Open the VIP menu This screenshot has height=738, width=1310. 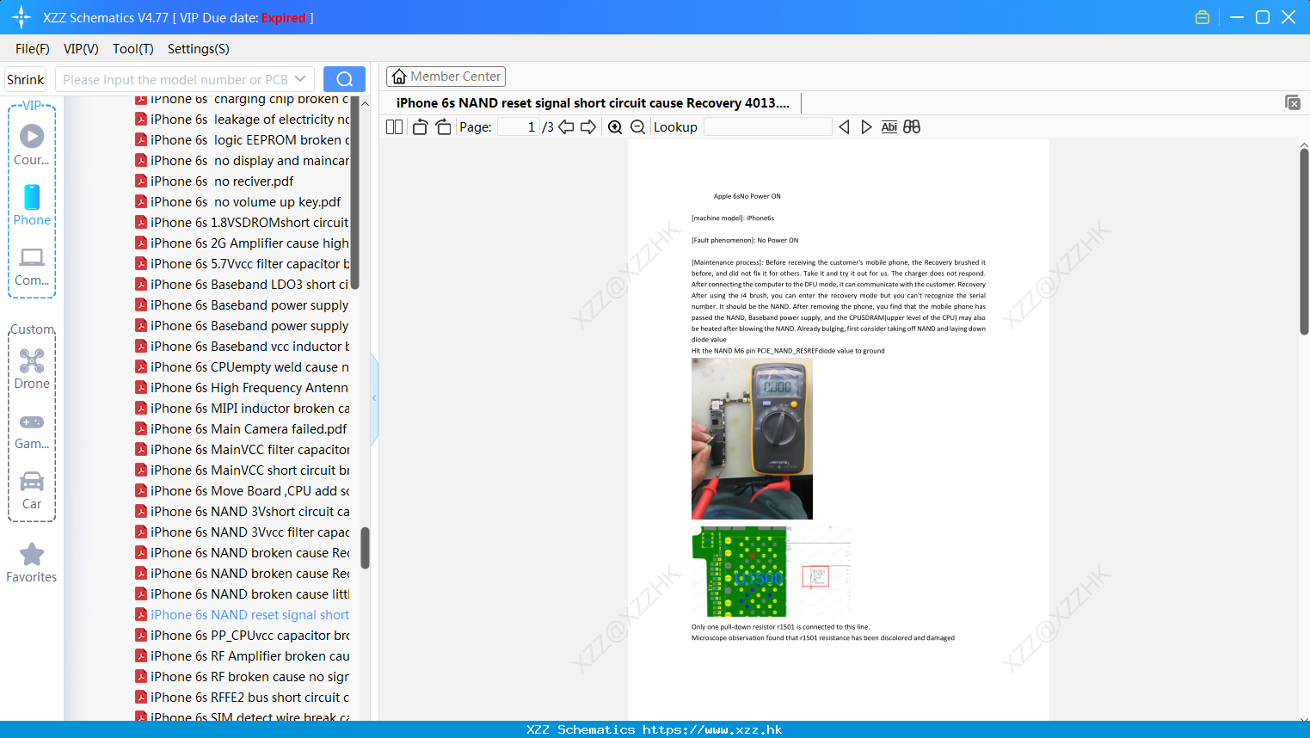81,49
